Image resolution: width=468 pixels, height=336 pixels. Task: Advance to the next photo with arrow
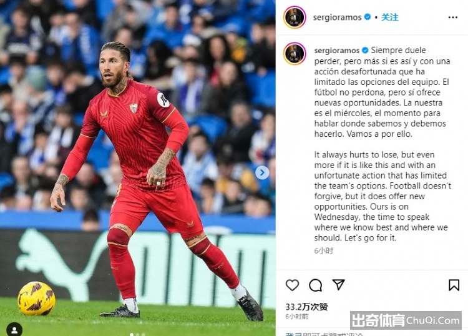[262, 172]
